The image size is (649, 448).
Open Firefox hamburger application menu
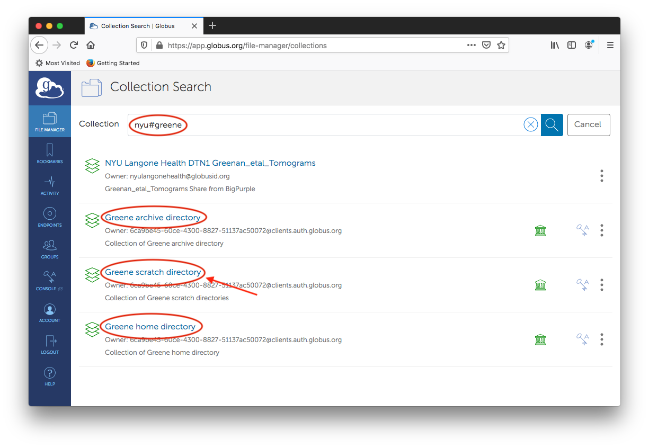click(610, 46)
